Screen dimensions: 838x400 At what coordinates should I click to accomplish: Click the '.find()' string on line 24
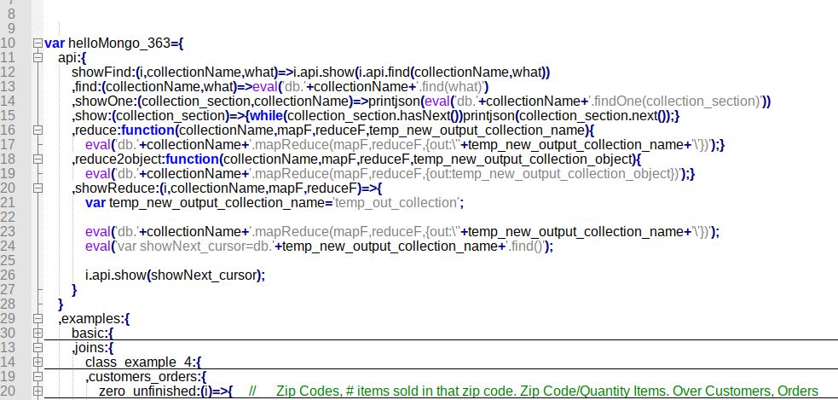tap(527, 246)
